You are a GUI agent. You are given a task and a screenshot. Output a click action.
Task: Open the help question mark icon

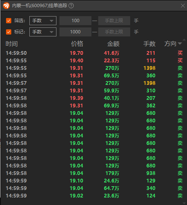click(71, 6)
